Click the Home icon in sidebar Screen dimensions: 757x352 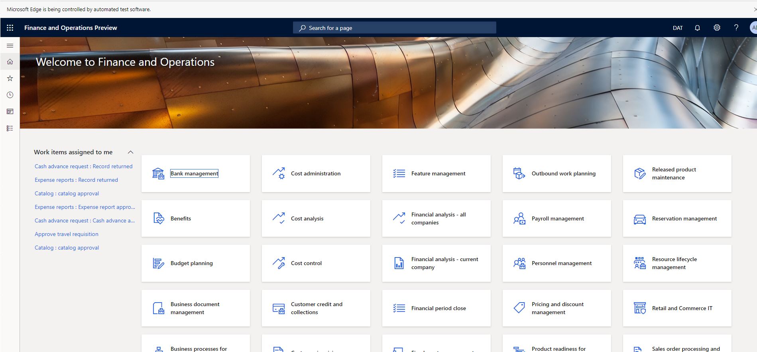10,62
